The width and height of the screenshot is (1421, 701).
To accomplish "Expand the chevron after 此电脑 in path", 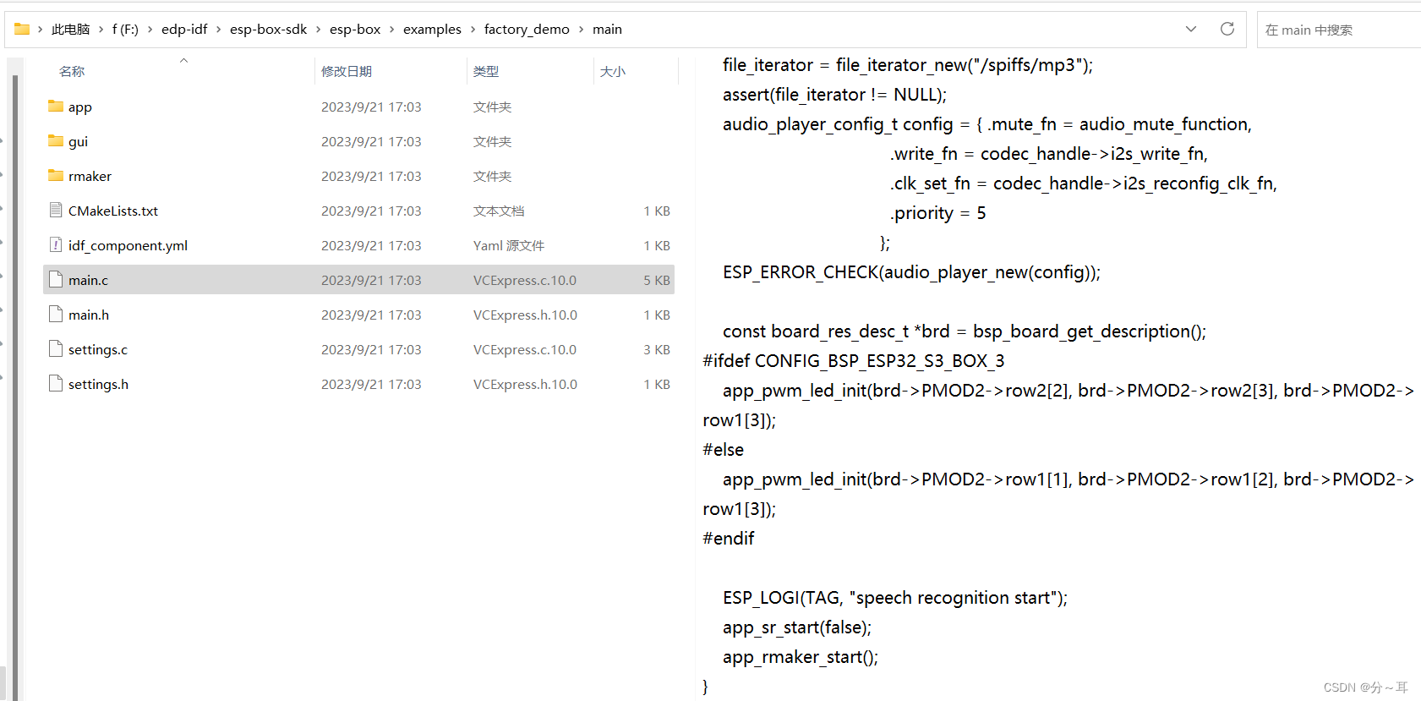I will pyautogui.click(x=101, y=30).
